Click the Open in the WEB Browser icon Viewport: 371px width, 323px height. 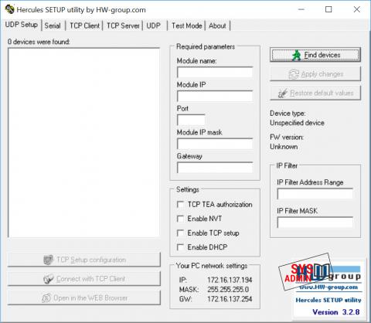tap(46, 298)
